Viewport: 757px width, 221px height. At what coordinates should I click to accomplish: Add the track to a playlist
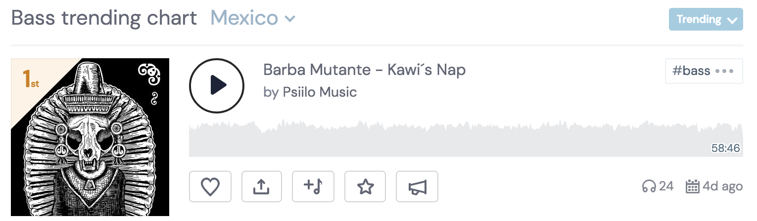click(313, 186)
